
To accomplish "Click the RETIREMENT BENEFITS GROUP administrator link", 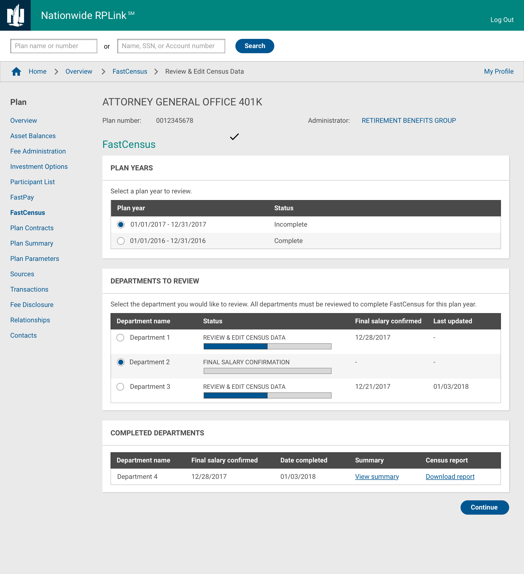I will [x=409, y=120].
